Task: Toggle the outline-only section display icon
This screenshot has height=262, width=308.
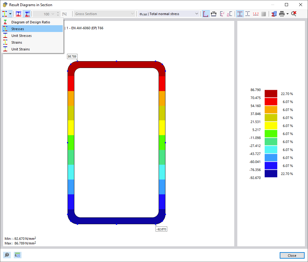Action: (247, 14)
